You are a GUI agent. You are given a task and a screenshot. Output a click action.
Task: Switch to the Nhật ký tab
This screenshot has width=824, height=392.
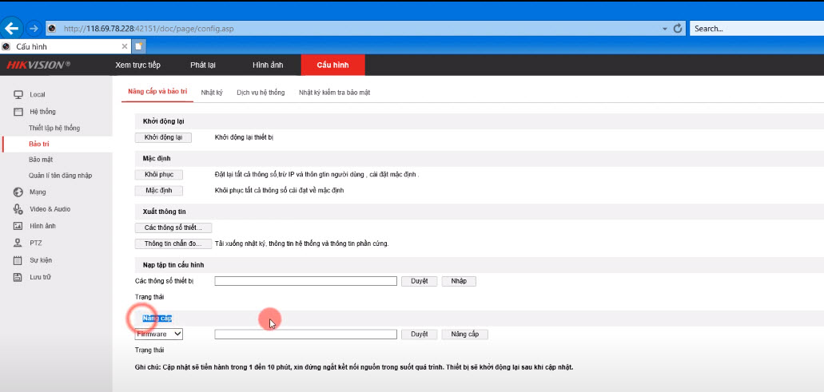[212, 93]
